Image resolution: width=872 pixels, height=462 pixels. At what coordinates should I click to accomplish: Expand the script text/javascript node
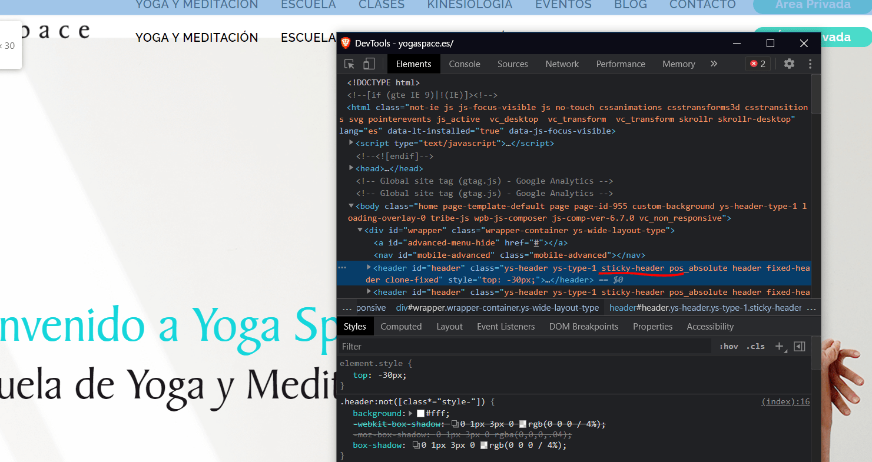coord(352,143)
